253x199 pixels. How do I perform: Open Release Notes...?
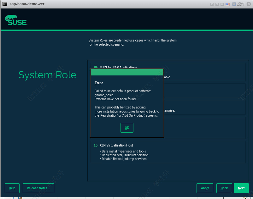point(38,188)
